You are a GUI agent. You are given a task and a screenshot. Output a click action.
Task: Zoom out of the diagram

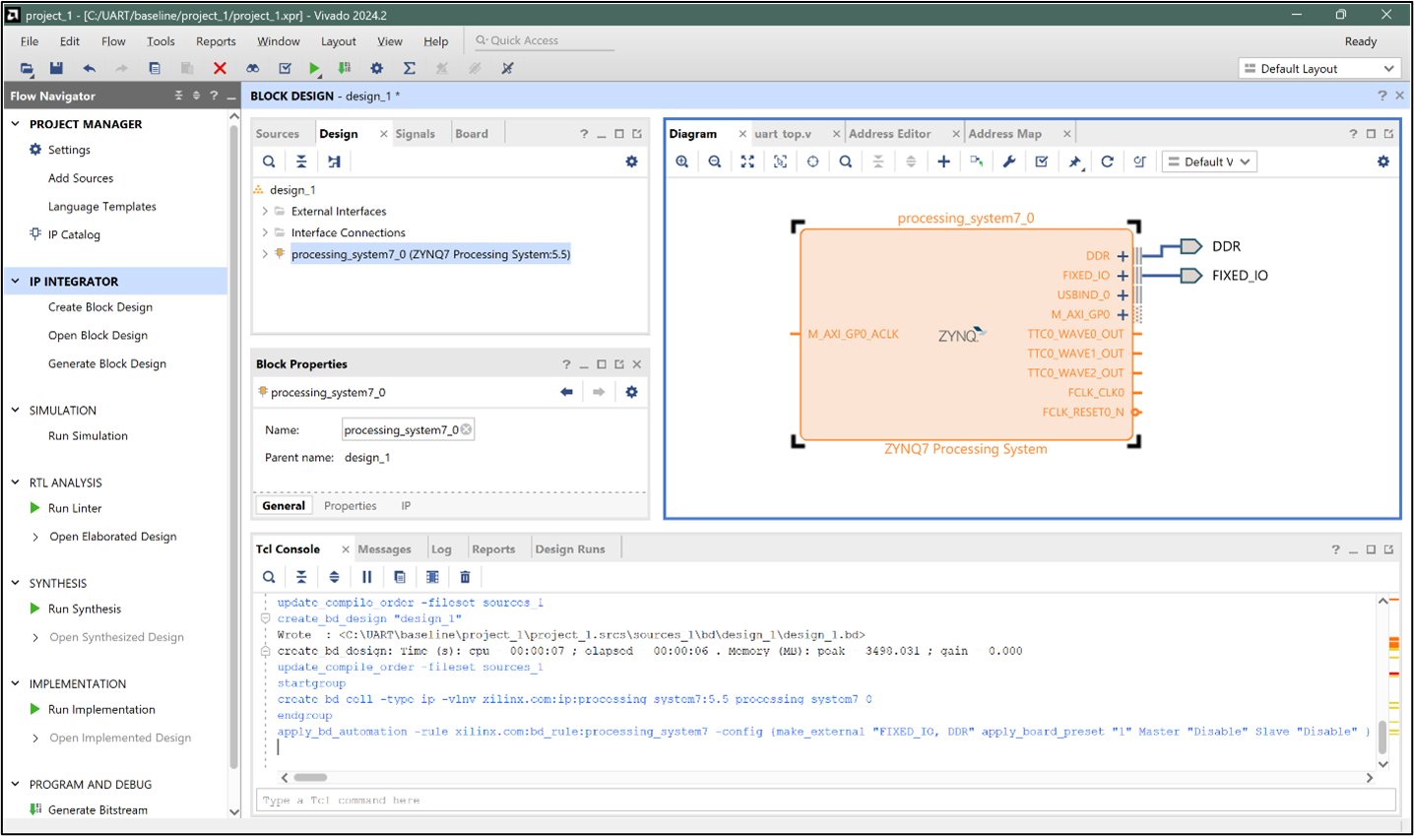click(715, 161)
